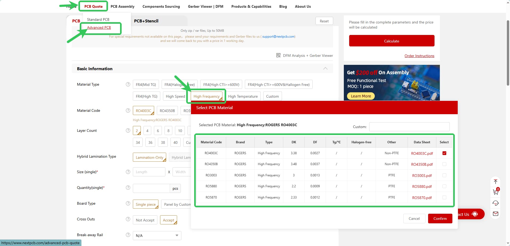Click the Material Type help icon
Image resolution: width=510 pixels, height=246 pixels.
(x=128, y=84)
